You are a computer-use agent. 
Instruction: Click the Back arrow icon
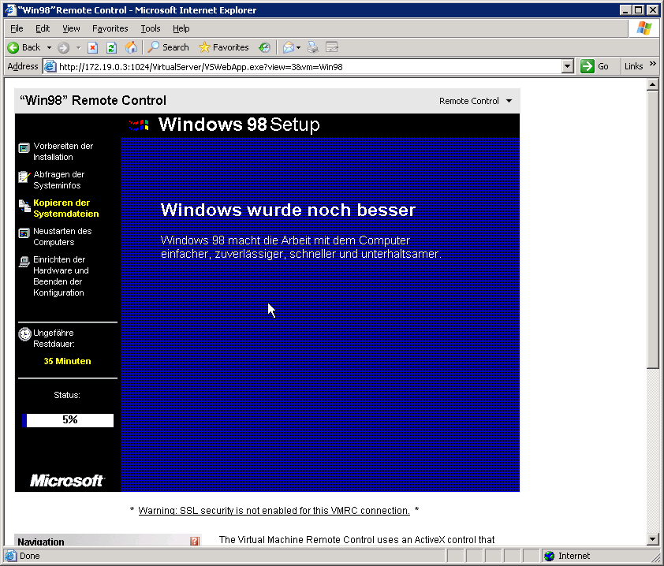pos(13,47)
